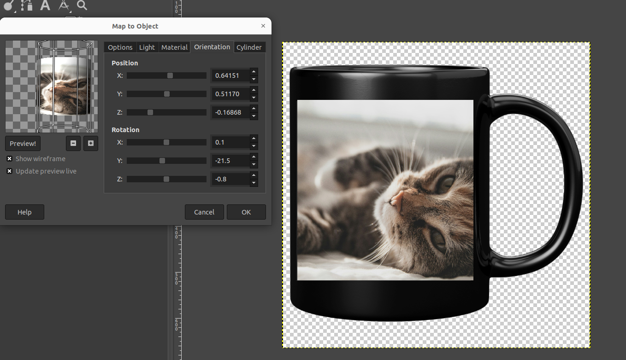626x360 pixels.
Task: Disable the Show wireframe checkbox
Action: pyautogui.click(x=10, y=159)
